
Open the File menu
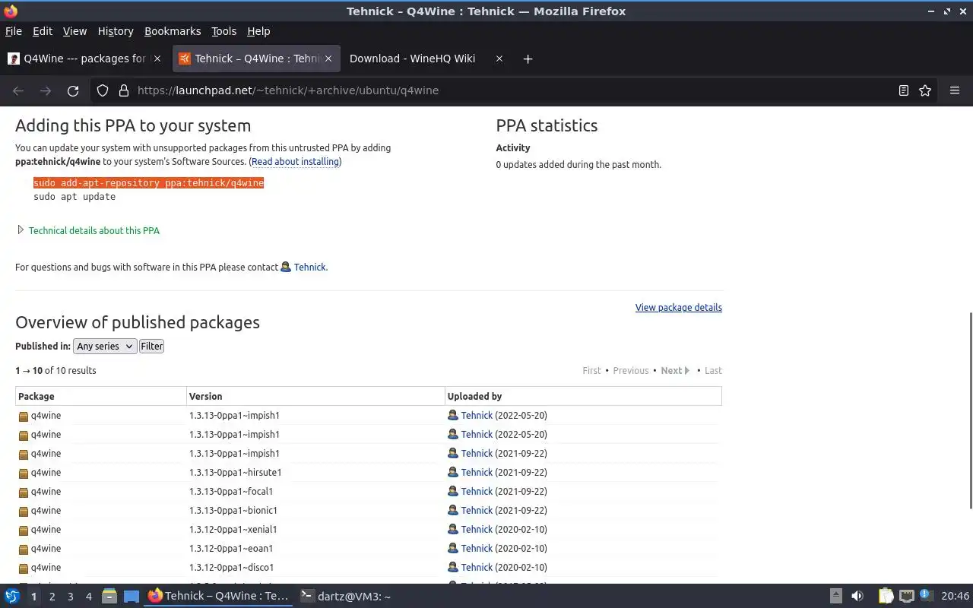[x=14, y=31]
